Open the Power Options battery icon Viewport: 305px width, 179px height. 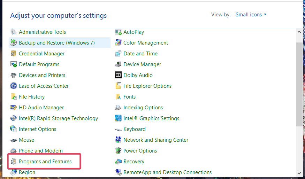click(x=118, y=151)
